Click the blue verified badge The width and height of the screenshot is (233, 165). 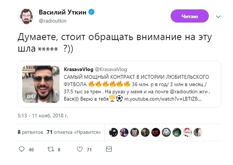point(92,12)
